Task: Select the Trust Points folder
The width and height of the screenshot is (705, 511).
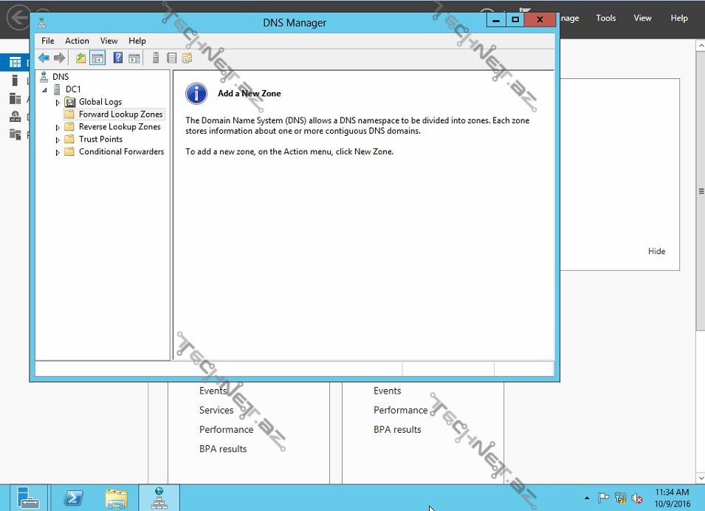Action: (100, 140)
